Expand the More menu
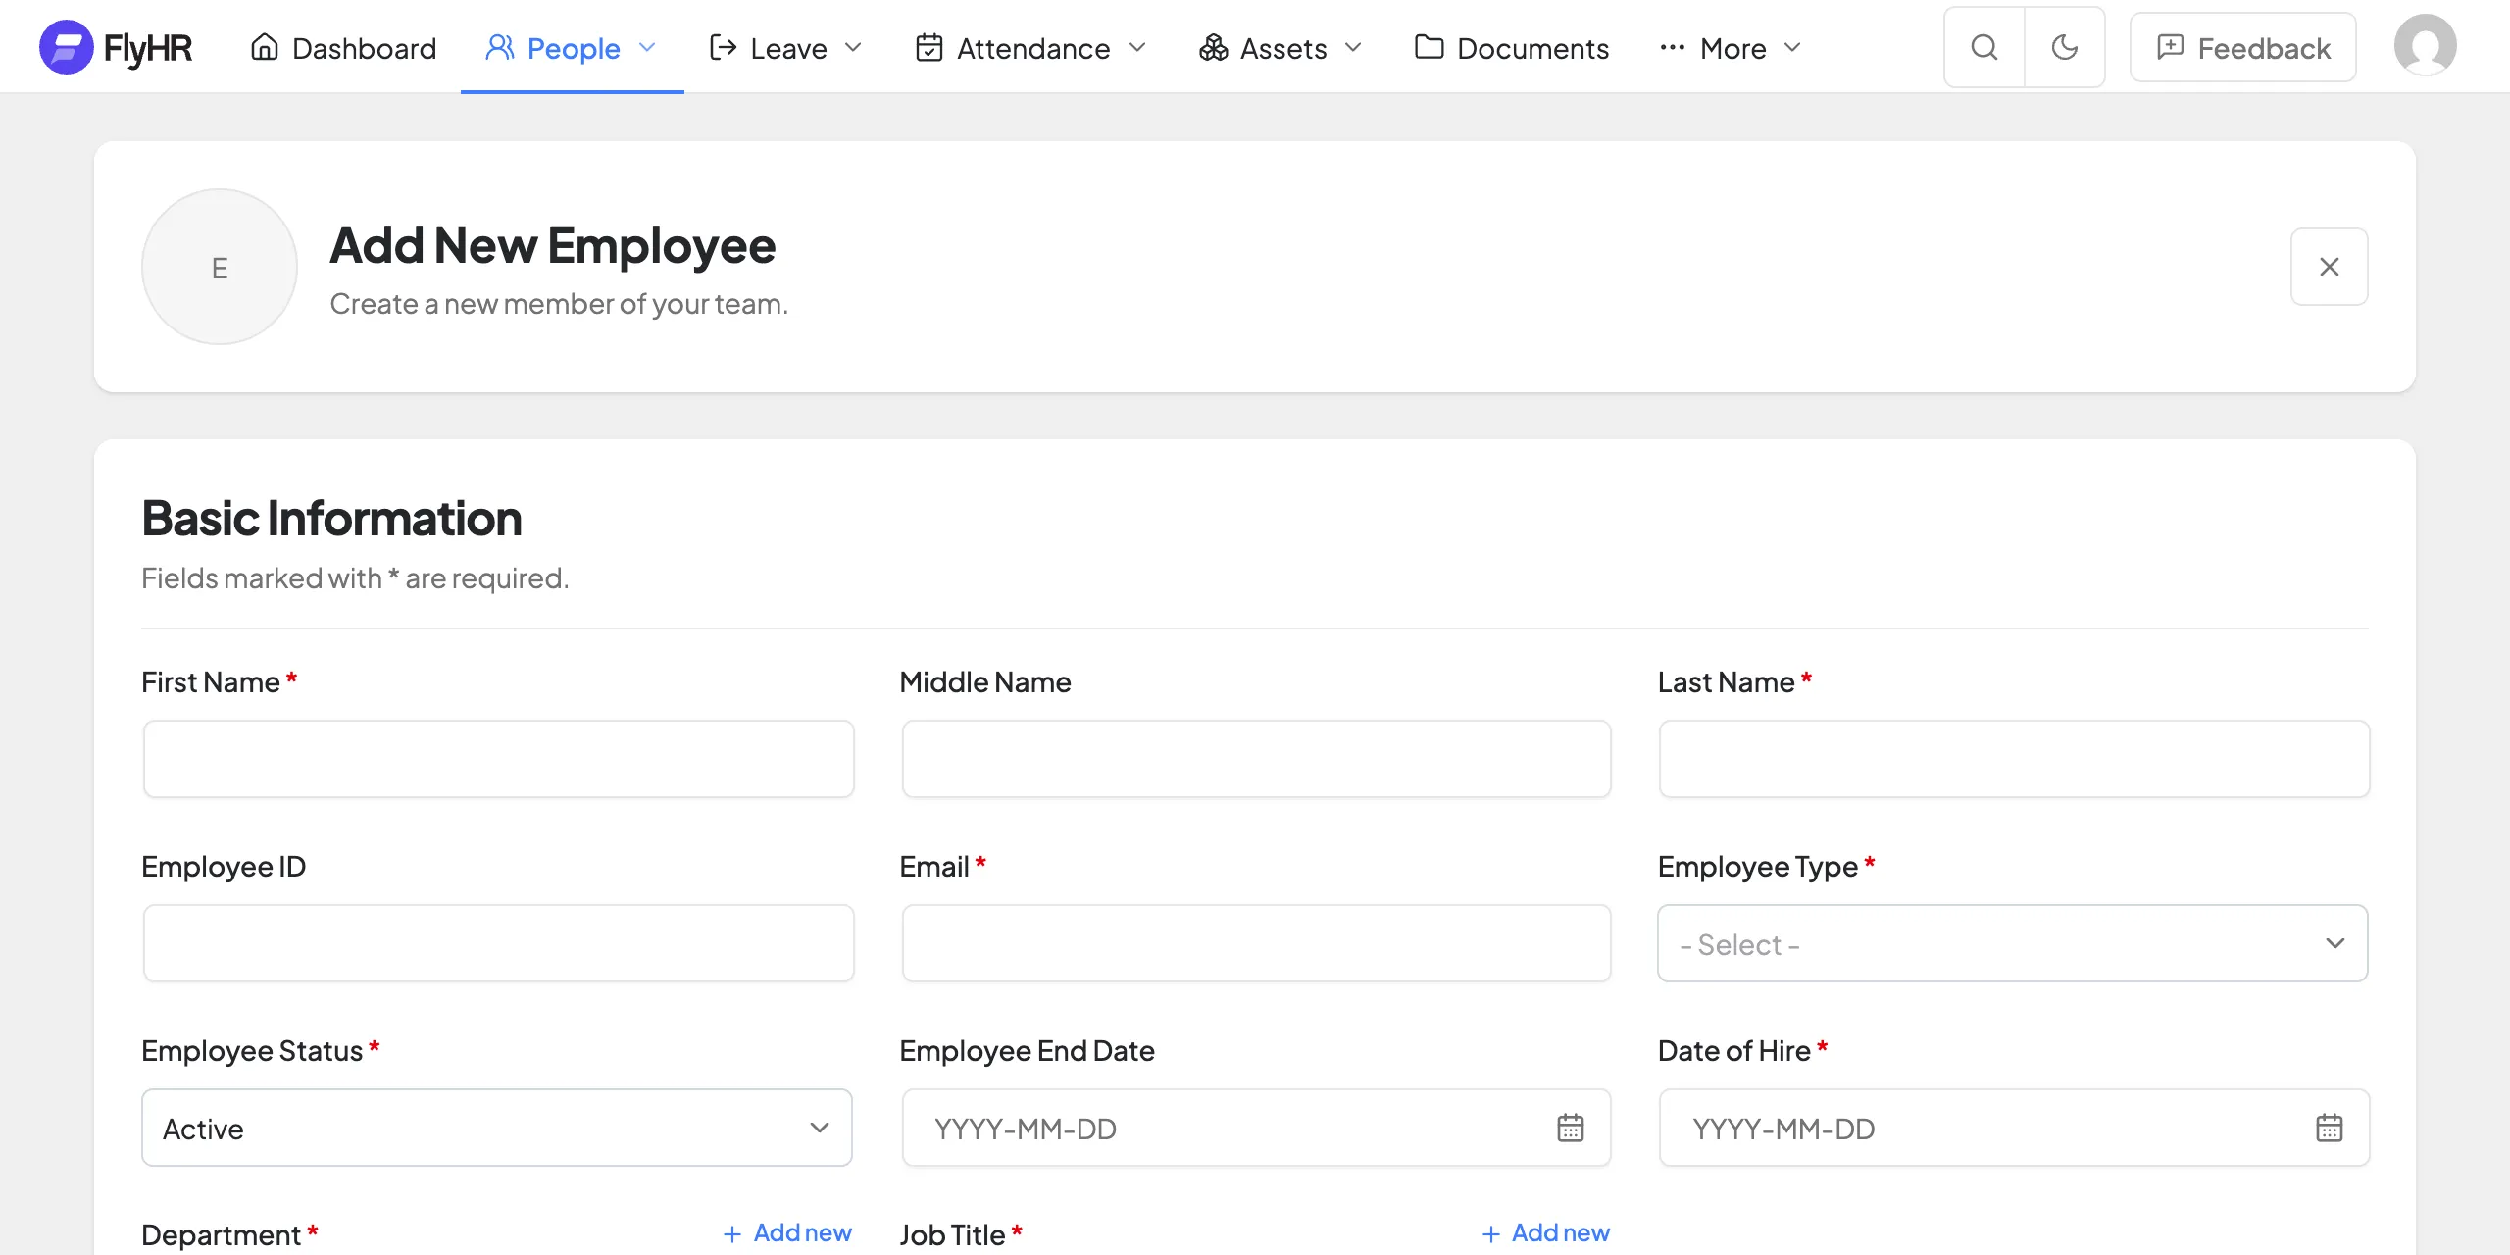This screenshot has height=1255, width=2510. 1732,47
